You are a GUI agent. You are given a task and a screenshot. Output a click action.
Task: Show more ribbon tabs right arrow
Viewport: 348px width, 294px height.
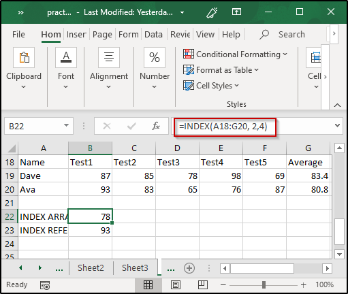point(334,33)
